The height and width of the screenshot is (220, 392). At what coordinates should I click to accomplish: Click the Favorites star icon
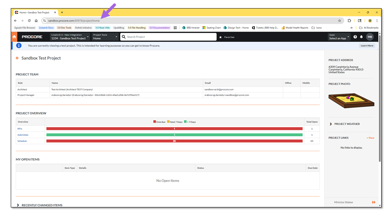(220, 37)
